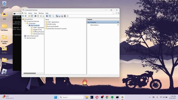
Task: Click the Back arrow in the toolbar
Action: (23, 16)
